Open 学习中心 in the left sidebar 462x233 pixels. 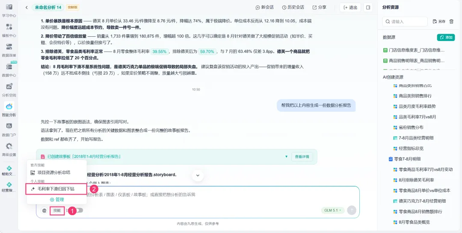point(9,11)
